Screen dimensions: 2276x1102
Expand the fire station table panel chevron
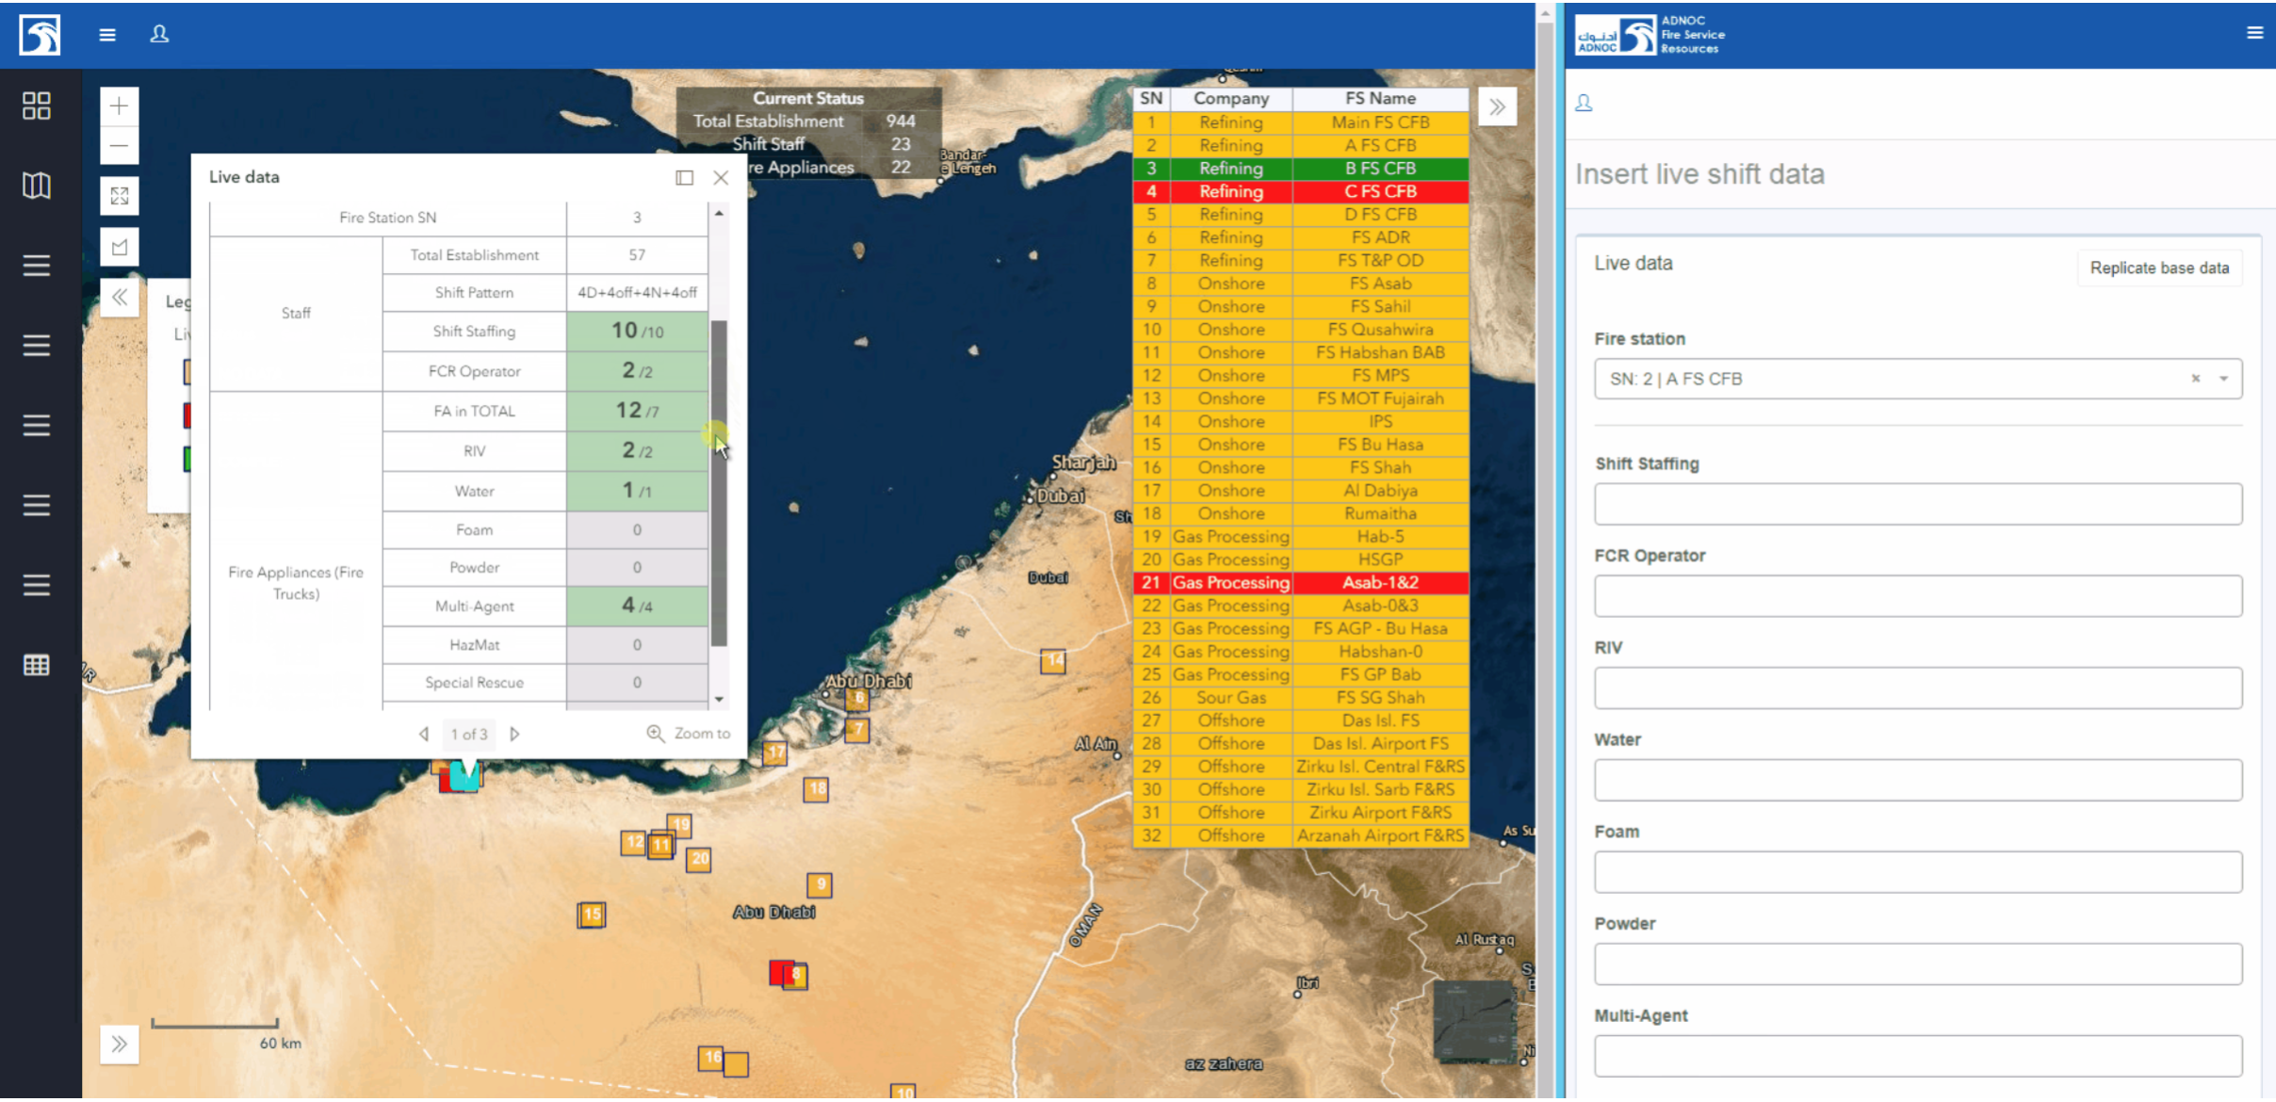tap(1497, 107)
